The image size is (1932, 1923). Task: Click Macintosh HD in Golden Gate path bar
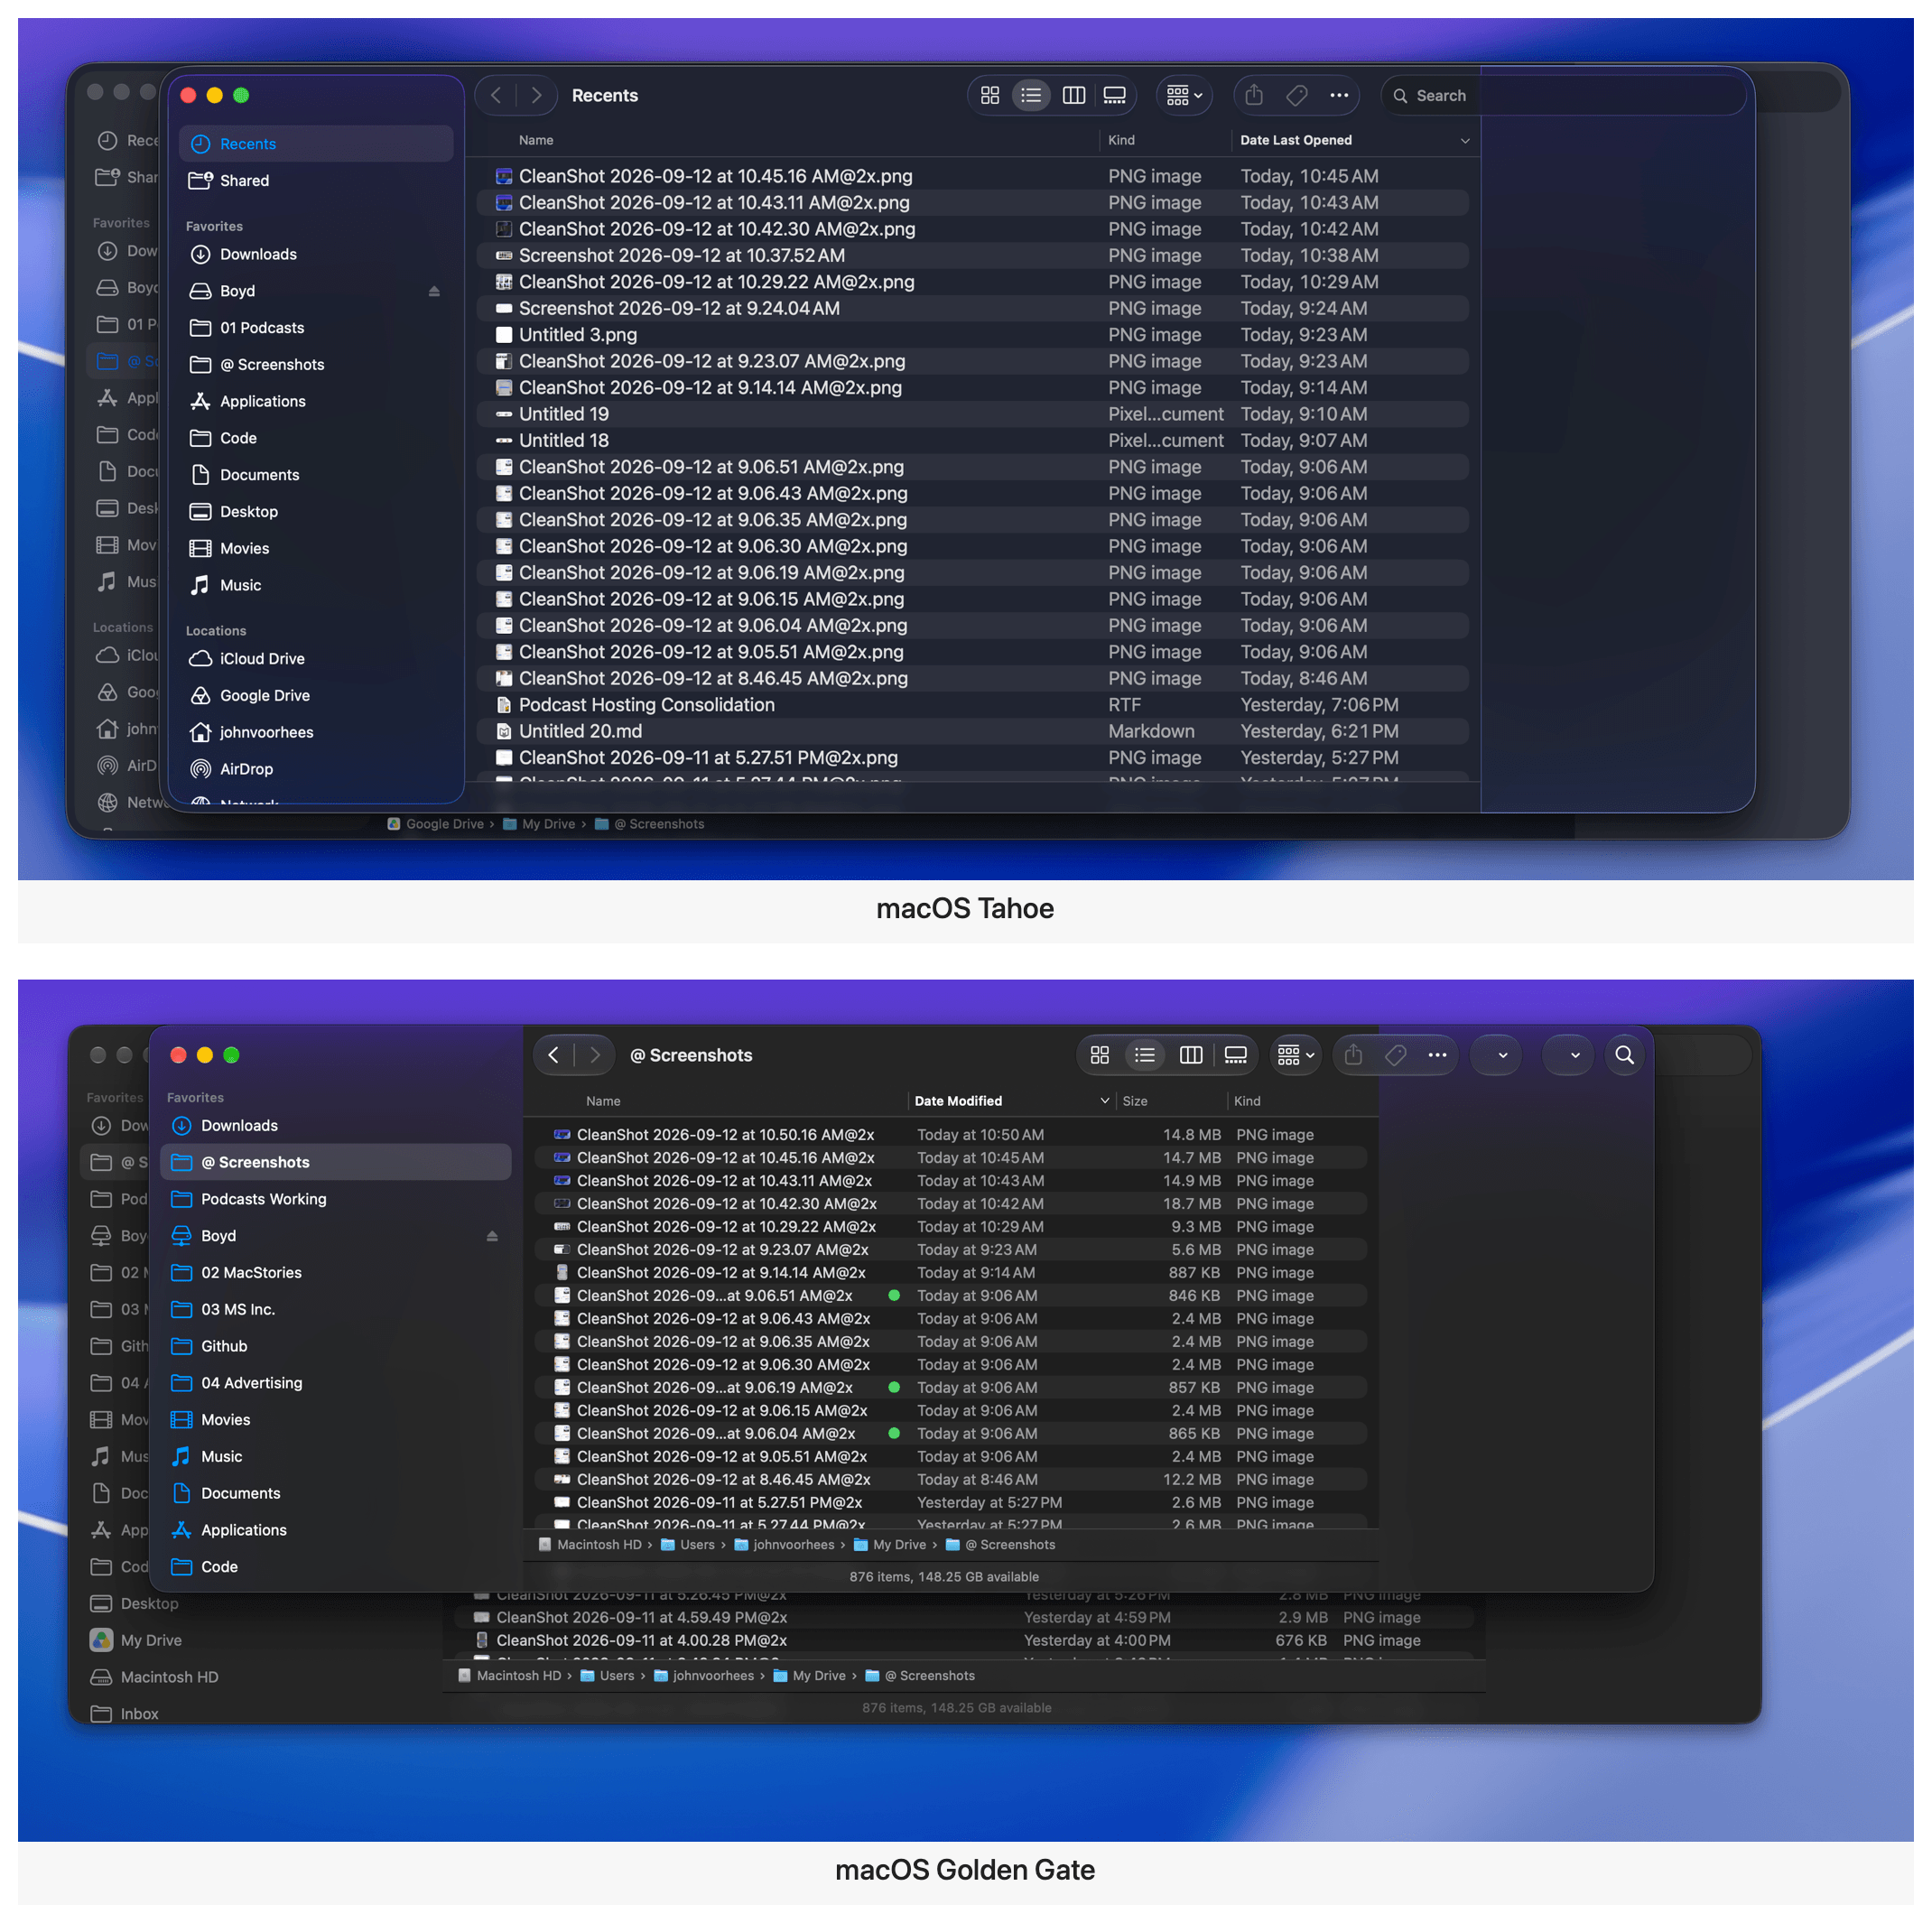coord(590,1545)
